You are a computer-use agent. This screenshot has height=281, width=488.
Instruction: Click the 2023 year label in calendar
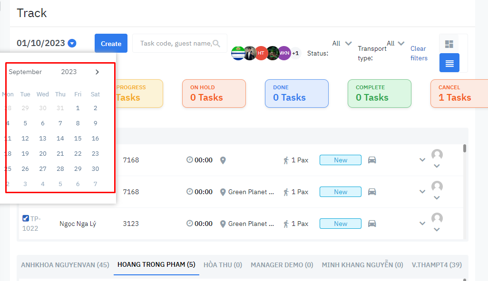click(69, 72)
